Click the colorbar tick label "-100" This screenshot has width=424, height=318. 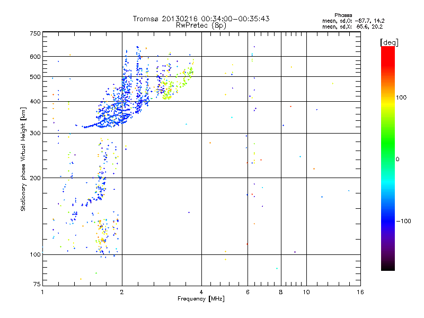pyautogui.click(x=403, y=221)
